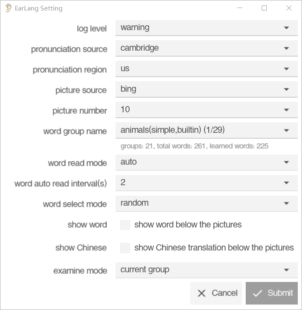This screenshot has width=302, height=310.
Task: Open the log level dropdown
Action: [x=207, y=28]
